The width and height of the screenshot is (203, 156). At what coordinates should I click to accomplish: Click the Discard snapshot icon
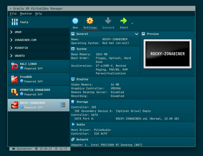[x=108, y=23]
